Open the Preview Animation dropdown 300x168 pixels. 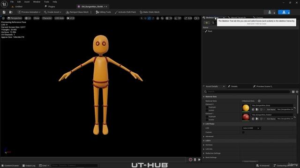tap(29, 12)
